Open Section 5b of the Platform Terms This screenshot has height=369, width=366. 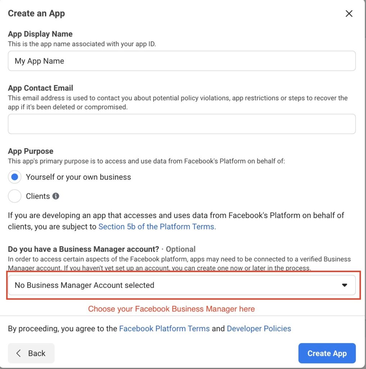157,227
